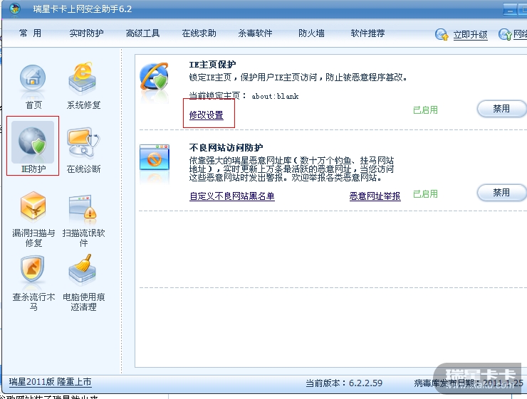Switch to the 常用 tab

coord(30,33)
